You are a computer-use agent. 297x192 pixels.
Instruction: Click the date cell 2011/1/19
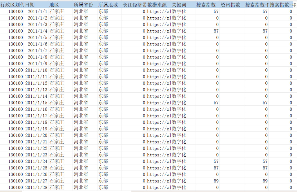[36, 129]
